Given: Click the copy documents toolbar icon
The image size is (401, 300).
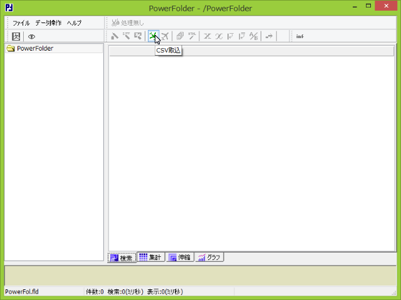Looking at the screenshot, I should (x=180, y=36).
